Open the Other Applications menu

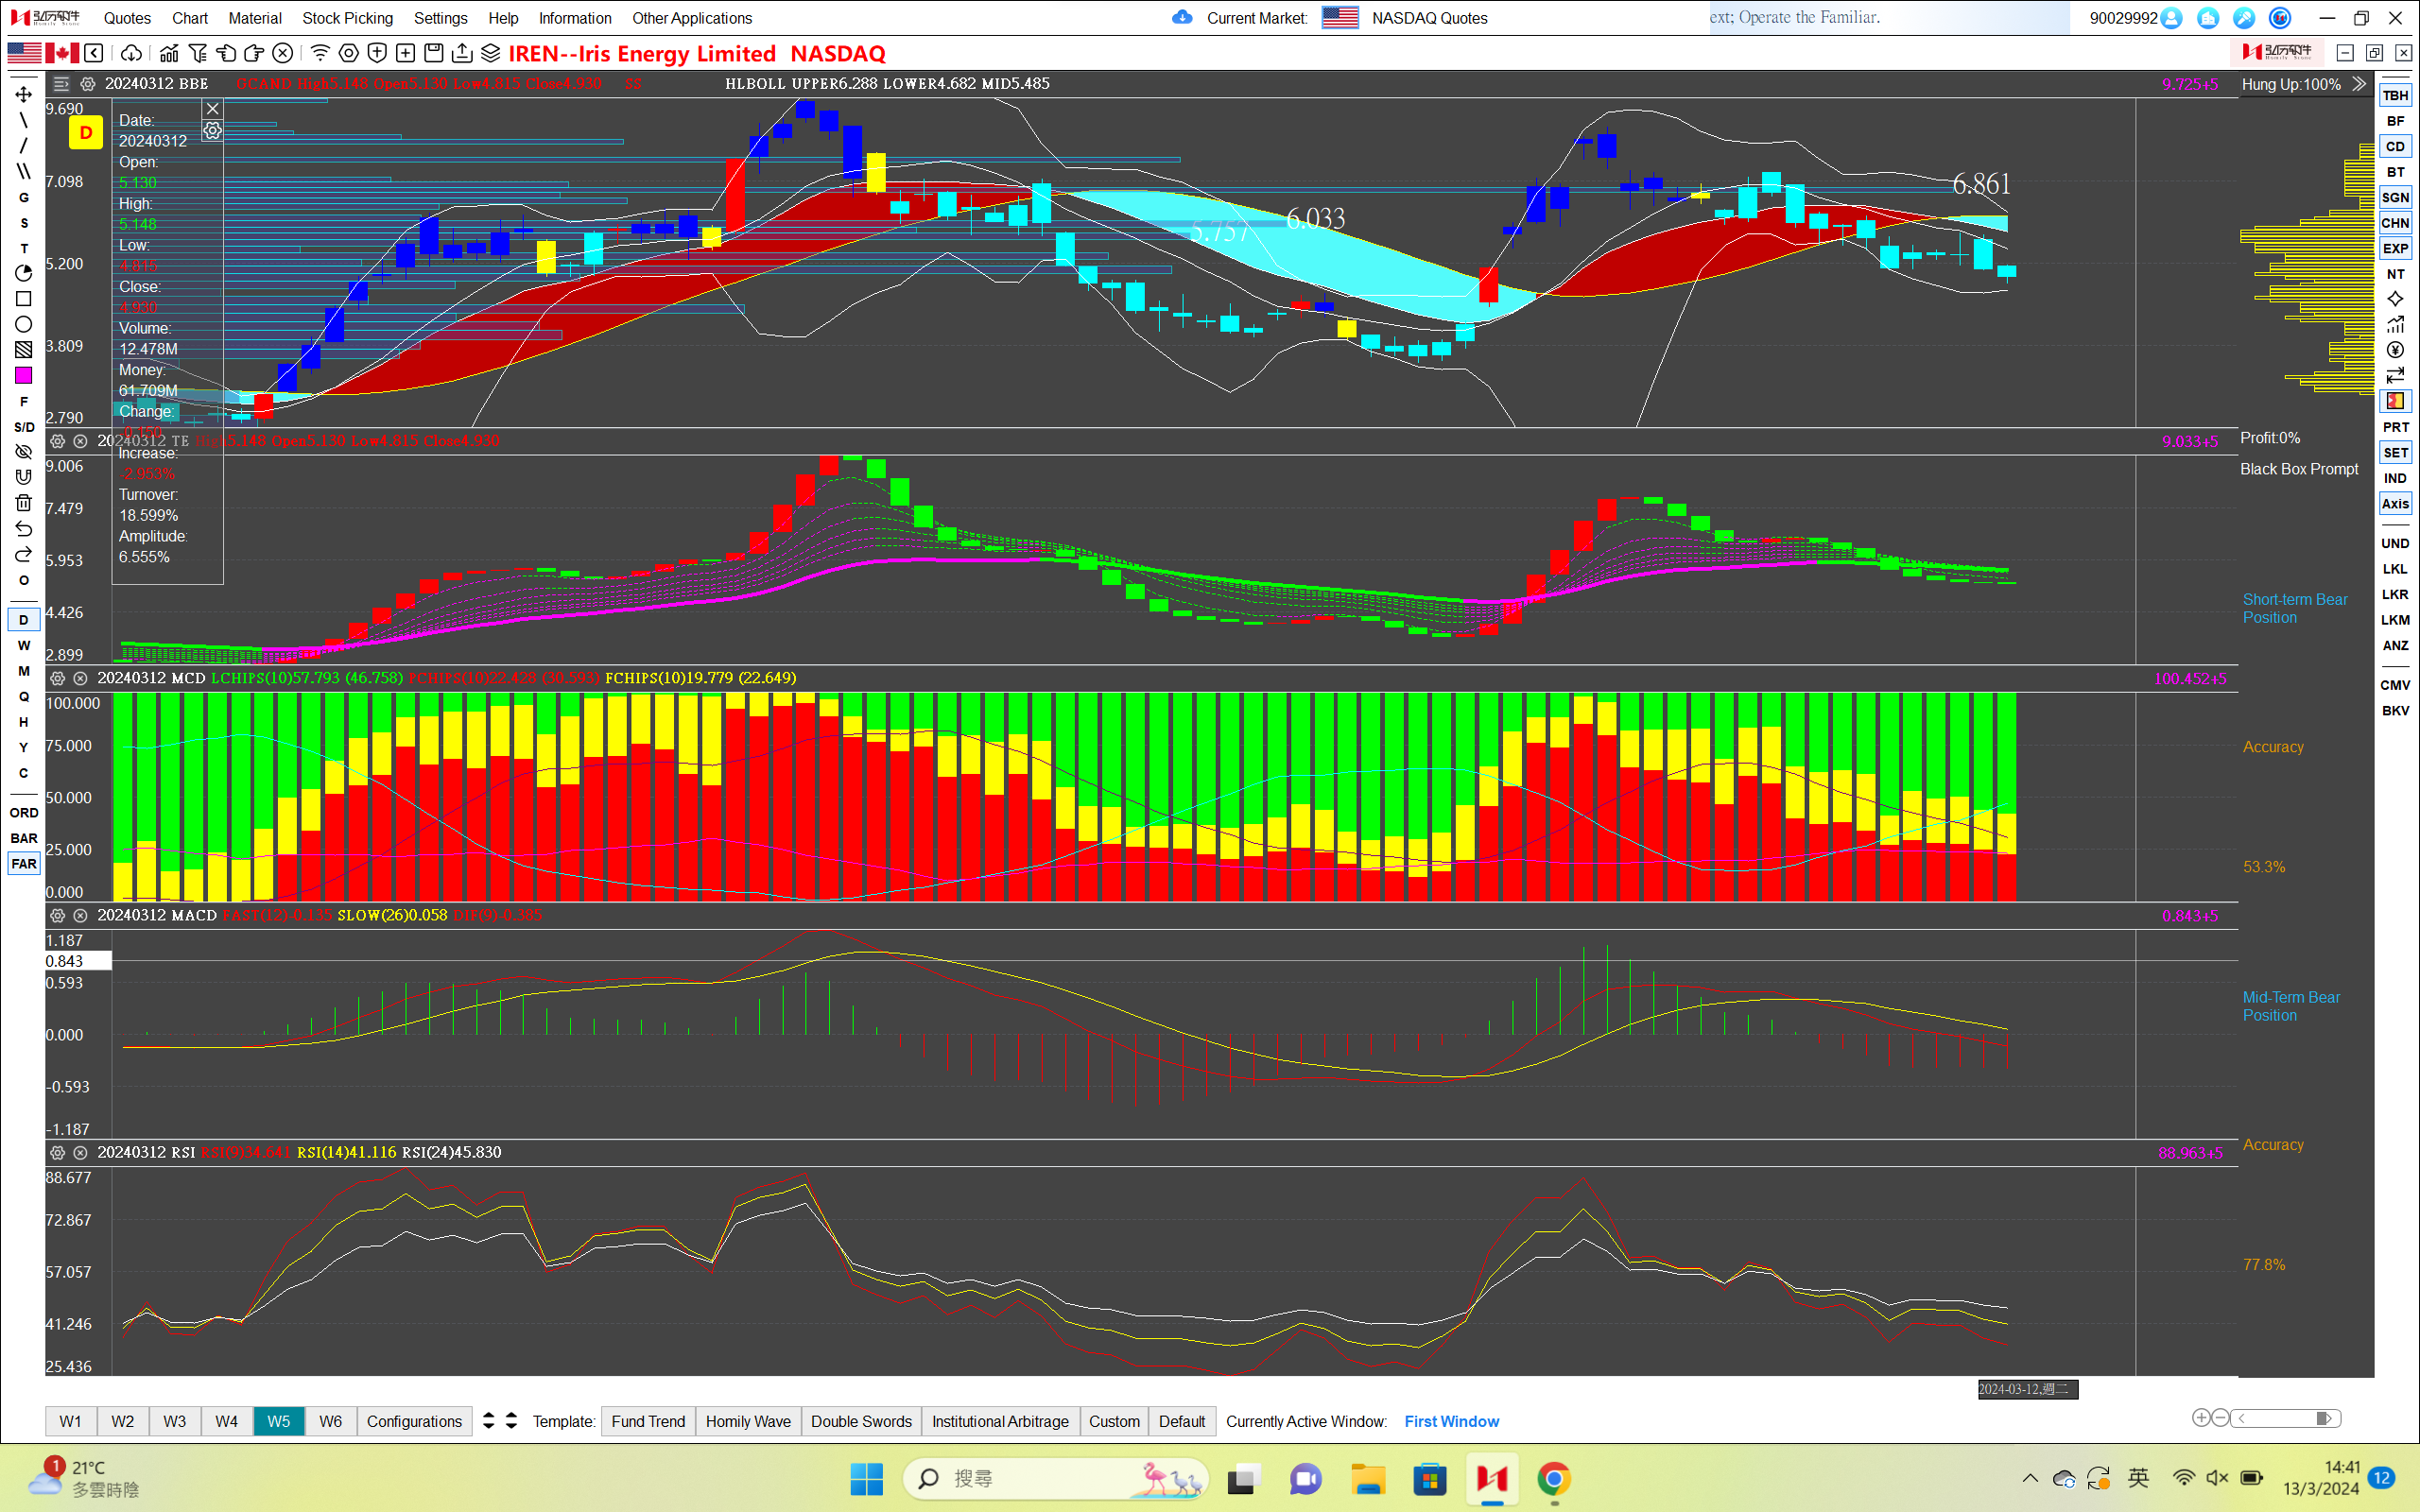pyautogui.click(x=692, y=18)
